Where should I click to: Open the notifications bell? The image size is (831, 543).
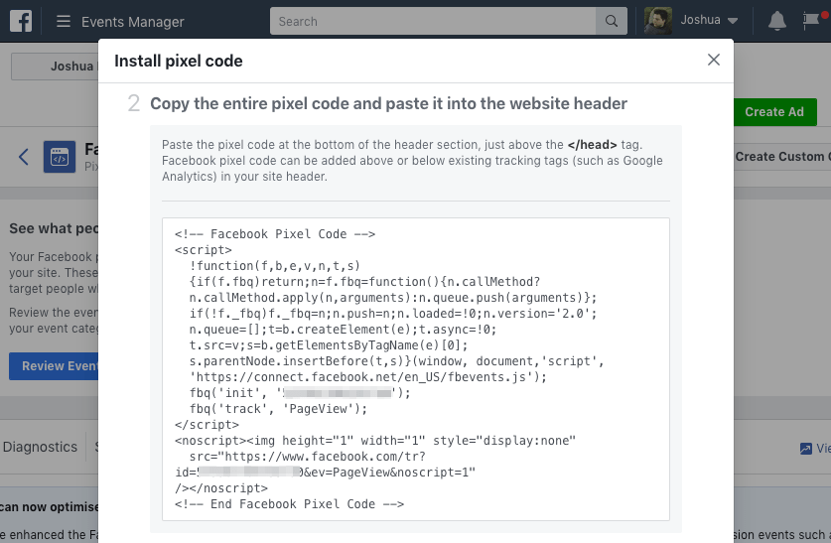pyautogui.click(x=777, y=21)
